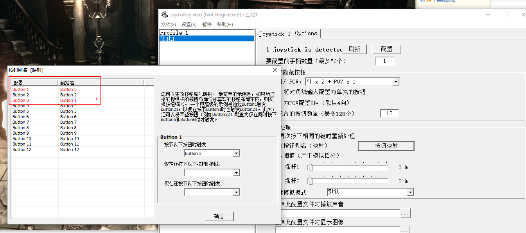
Task: Click the sound file path field
Action: pos(338,213)
